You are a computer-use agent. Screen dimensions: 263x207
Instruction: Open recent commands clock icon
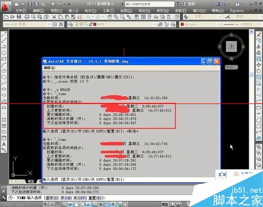11,198
